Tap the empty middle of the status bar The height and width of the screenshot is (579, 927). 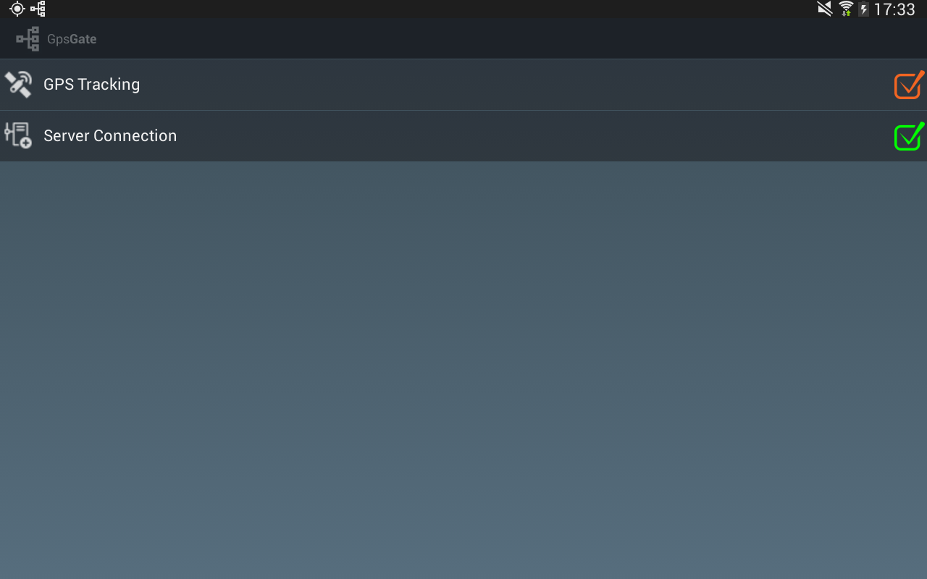[435, 9]
